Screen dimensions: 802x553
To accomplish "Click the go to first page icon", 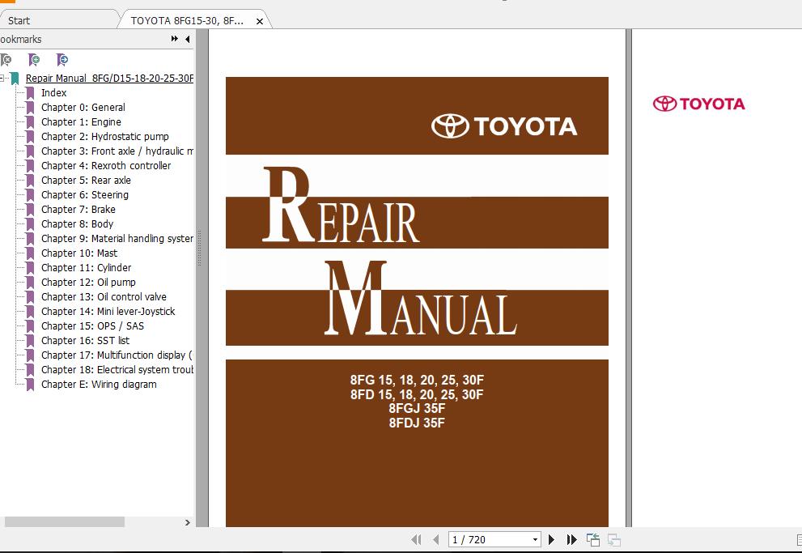I will coord(417,539).
